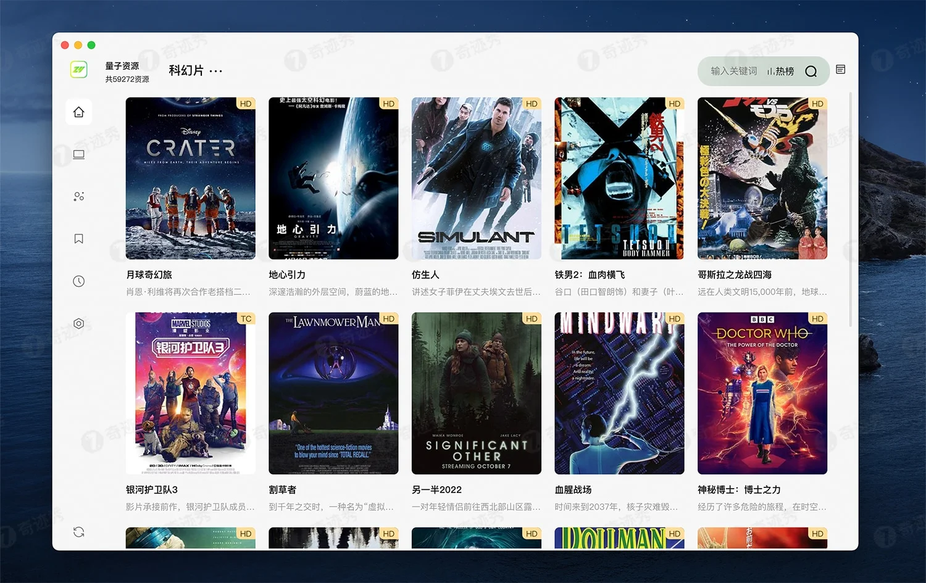Screen dimensions: 926x583
Task: Open the 银河护卫队3 movie poster
Action: (x=190, y=393)
